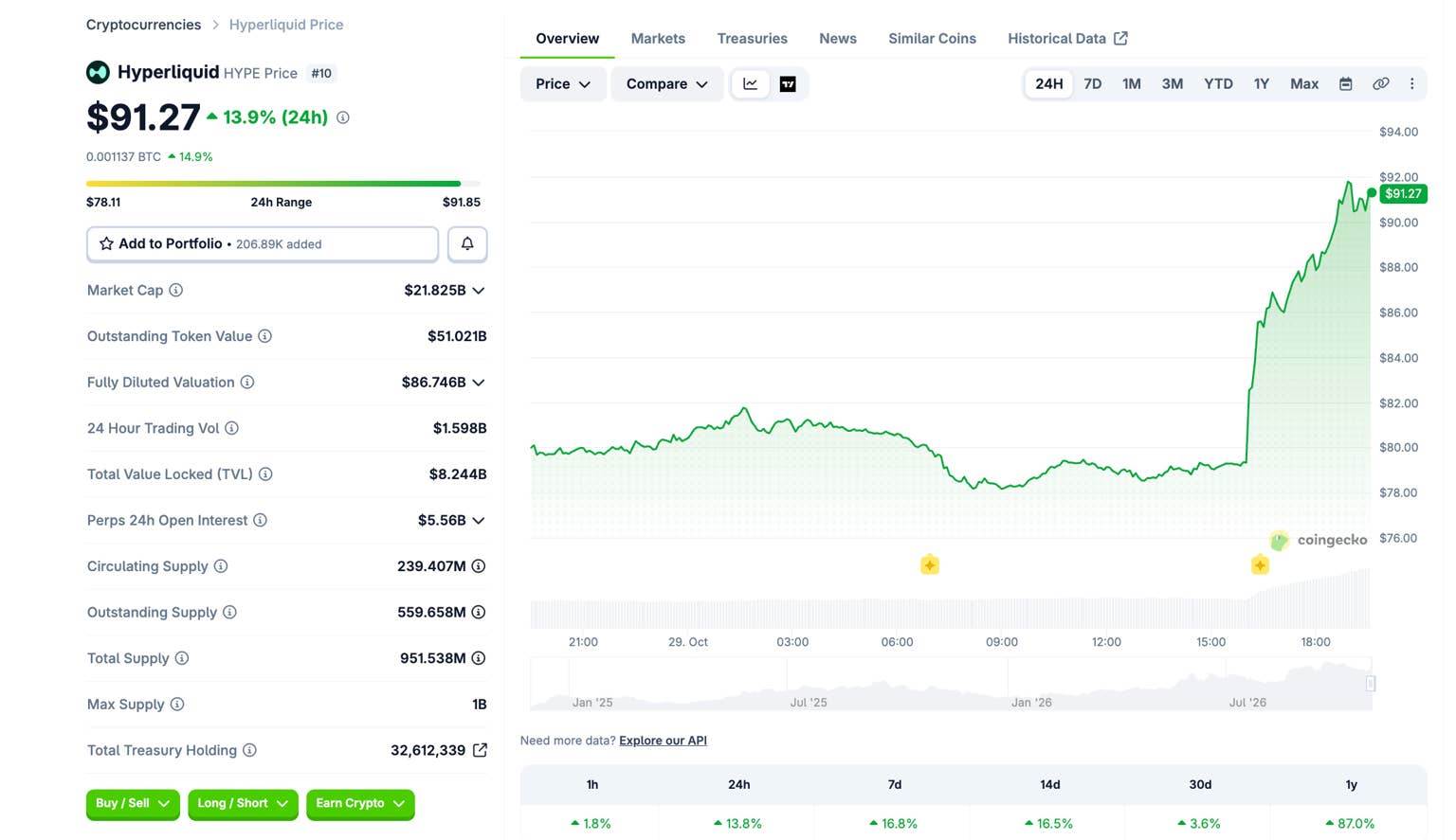Select the Max time range
Viewport: 1456px width, 840px height.
pos(1304,84)
